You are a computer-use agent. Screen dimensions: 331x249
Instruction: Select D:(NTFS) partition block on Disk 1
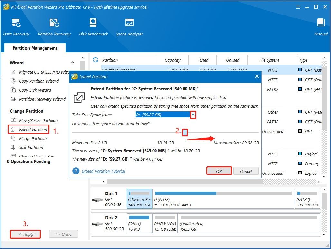click(223, 199)
